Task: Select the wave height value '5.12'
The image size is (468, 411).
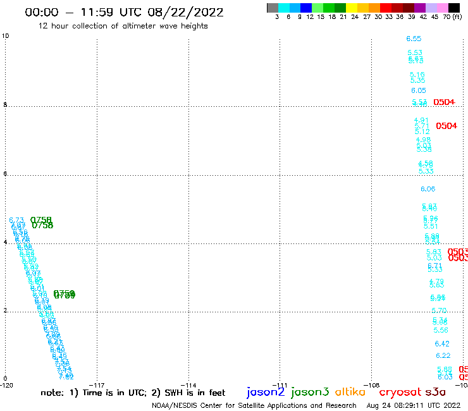Action: (422, 132)
